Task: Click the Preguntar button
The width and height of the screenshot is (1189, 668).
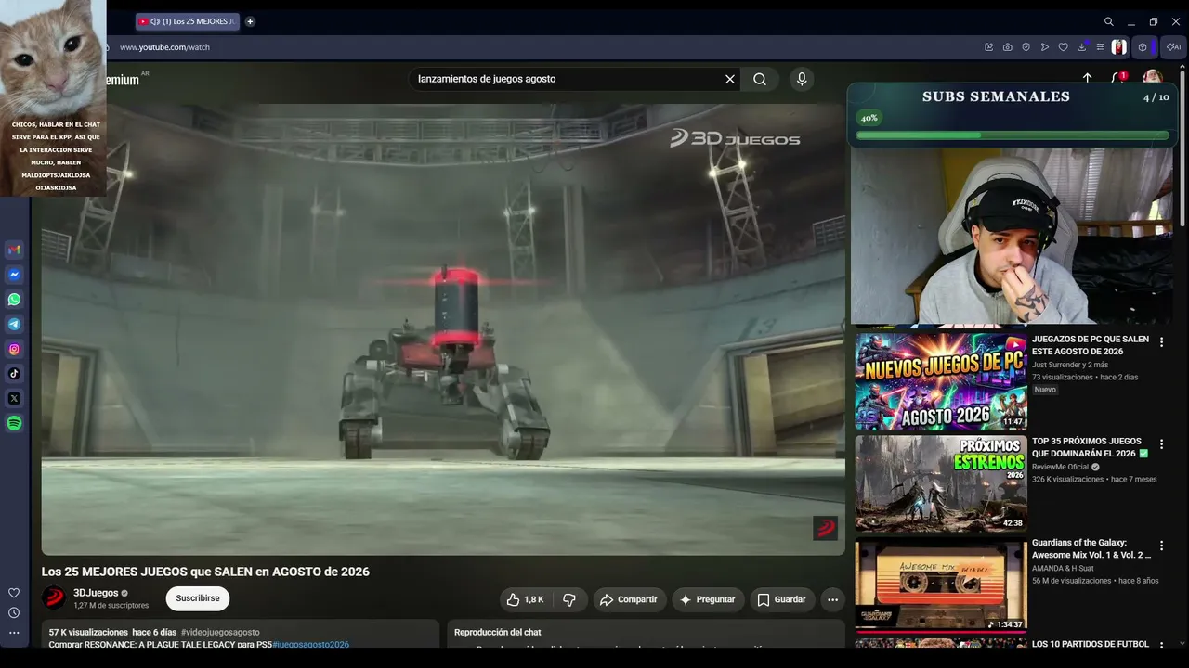Action: pyautogui.click(x=708, y=599)
